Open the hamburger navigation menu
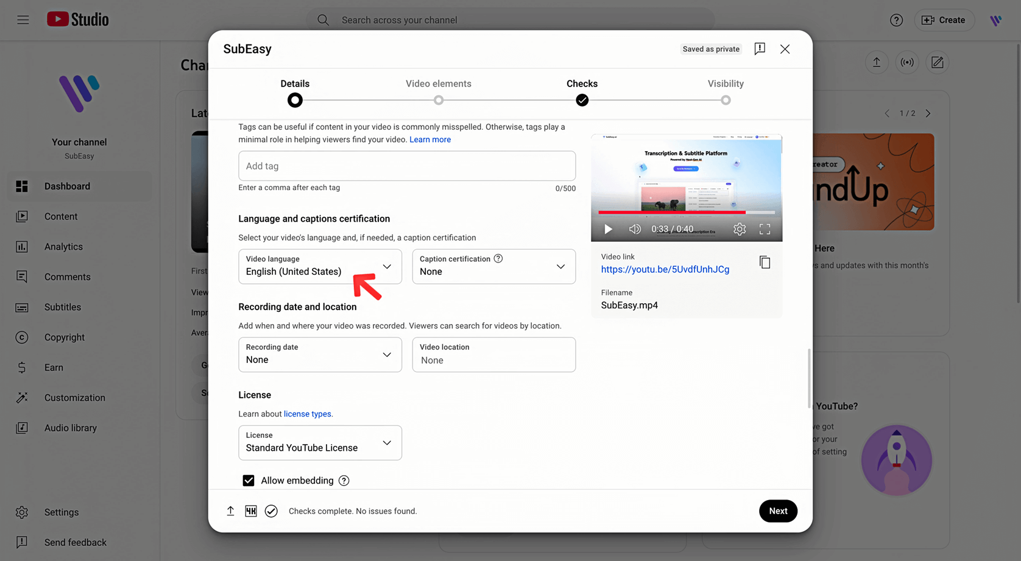The width and height of the screenshot is (1021, 561). 23,20
